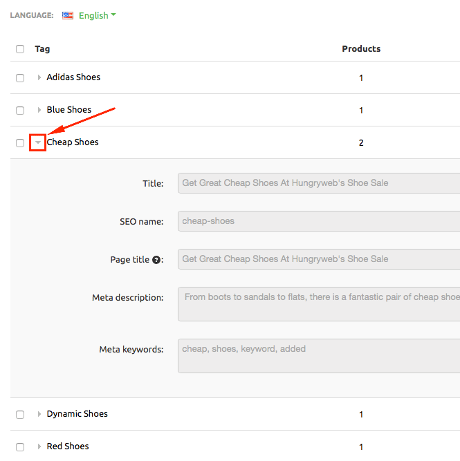Screen dimensions: 460x461
Task: Click the US flag language icon
Action: pos(68,15)
